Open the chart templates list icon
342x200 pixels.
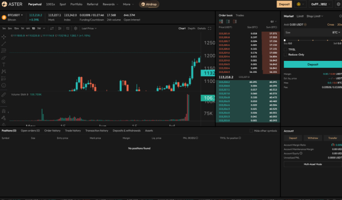68,28
